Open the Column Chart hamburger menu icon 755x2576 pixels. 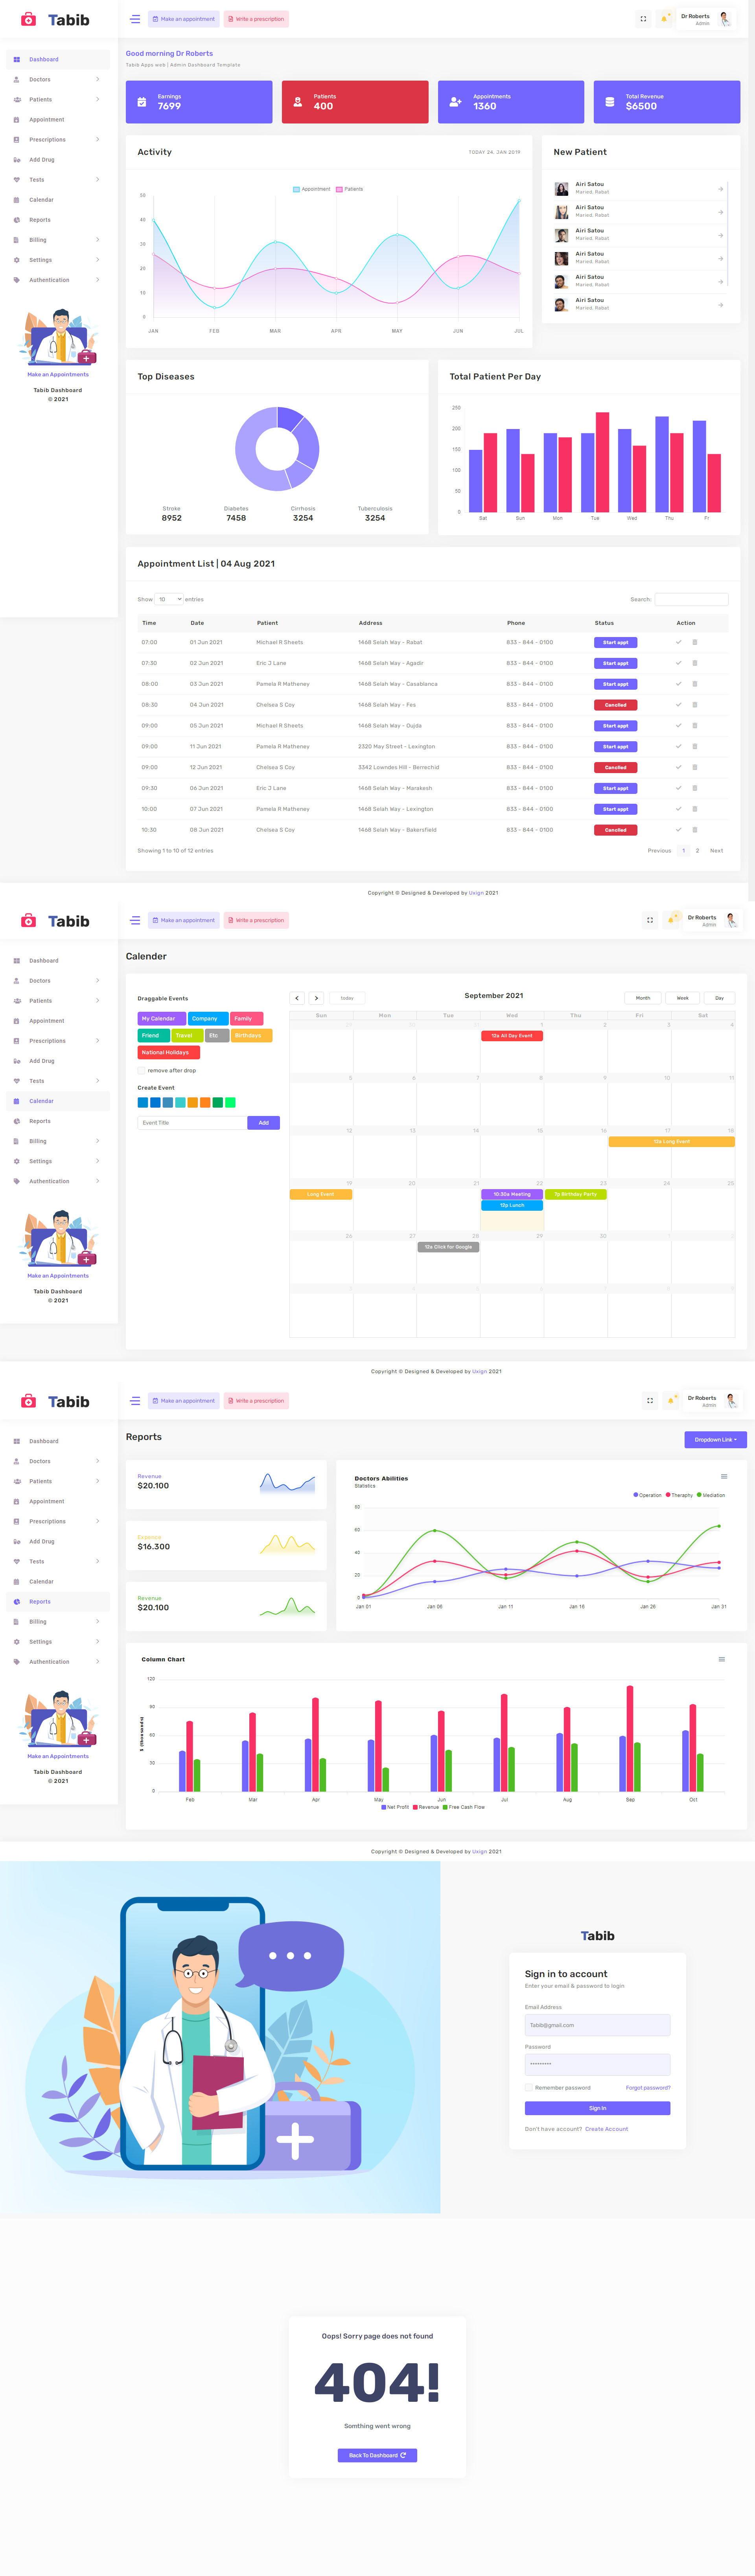click(x=722, y=1659)
